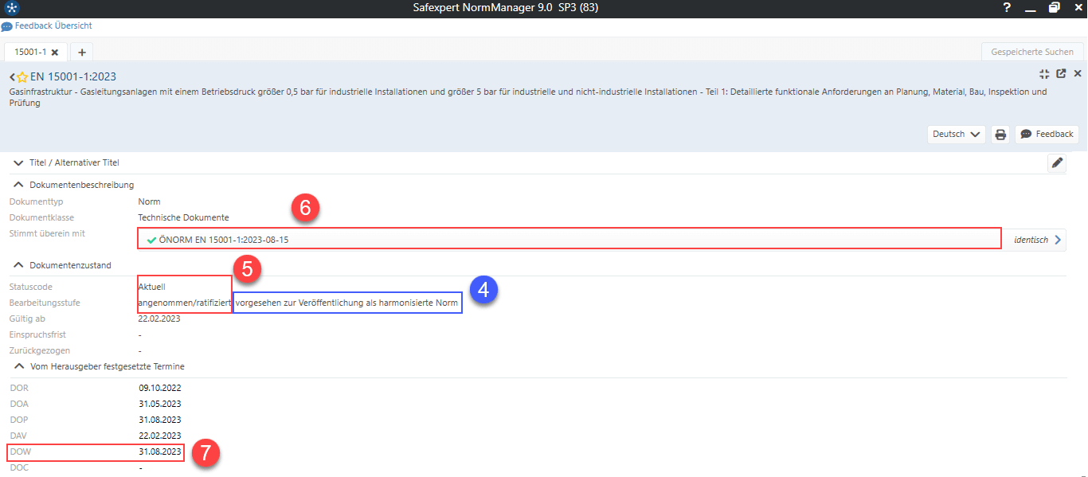The image size is (1088, 477).
Task: Select the 15001-1 tab
Action: [x=30, y=53]
